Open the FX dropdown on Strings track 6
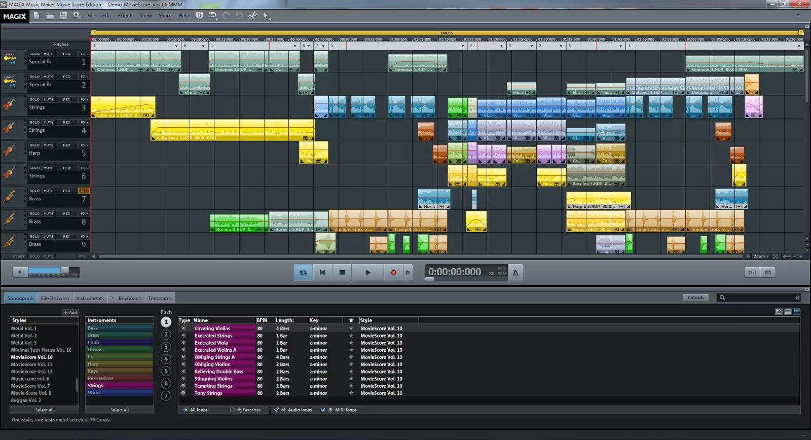Screen dimensions: 811x440 (84, 168)
